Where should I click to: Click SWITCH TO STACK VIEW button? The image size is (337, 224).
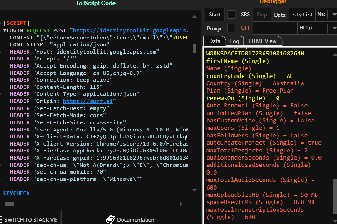tap(30, 219)
